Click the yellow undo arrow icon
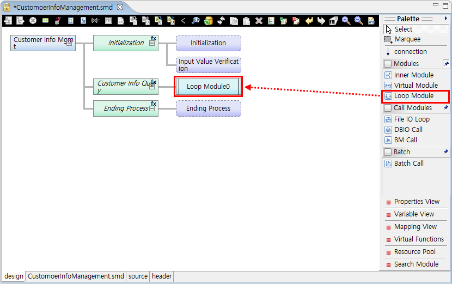The height and width of the screenshot is (284, 452). pos(309,21)
